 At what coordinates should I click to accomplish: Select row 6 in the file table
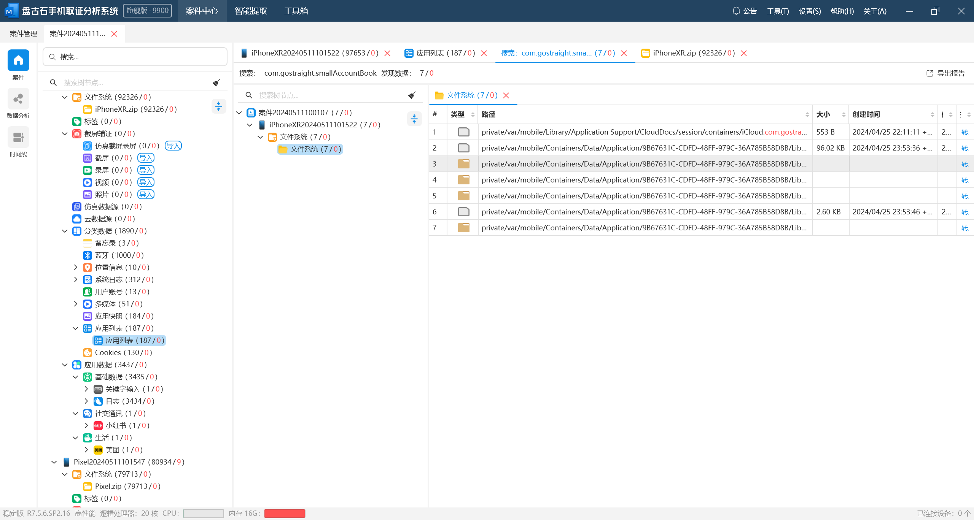pyautogui.click(x=643, y=212)
